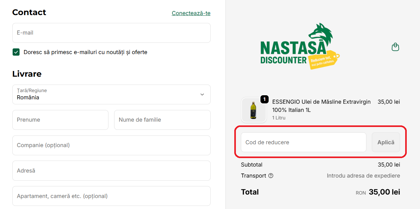Click the ESSENGIO product title text
Viewport: 420px width, 209px height.
321,106
